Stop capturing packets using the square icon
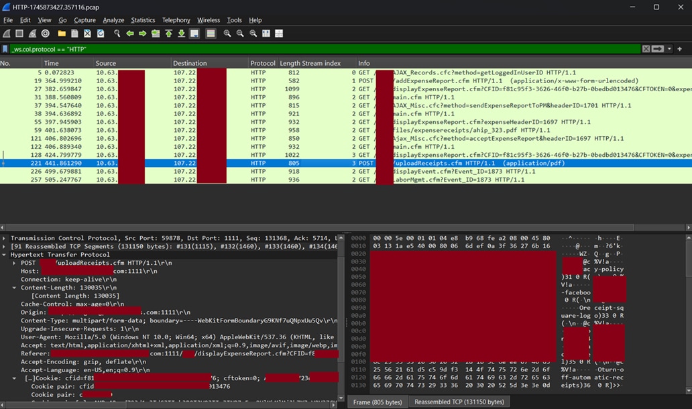The image size is (692, 409). (x=19, y=34)
